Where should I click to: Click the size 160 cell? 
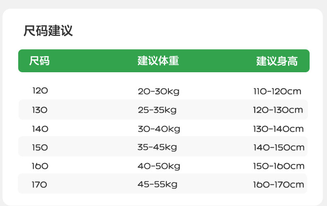40,166
